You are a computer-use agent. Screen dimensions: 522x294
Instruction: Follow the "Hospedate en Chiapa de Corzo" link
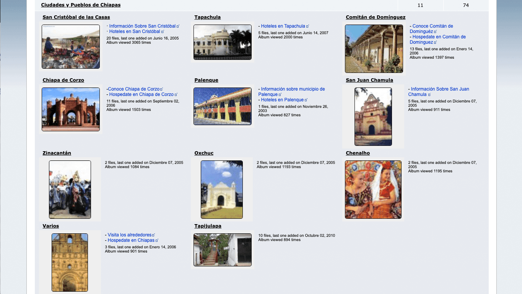[140, 94]
